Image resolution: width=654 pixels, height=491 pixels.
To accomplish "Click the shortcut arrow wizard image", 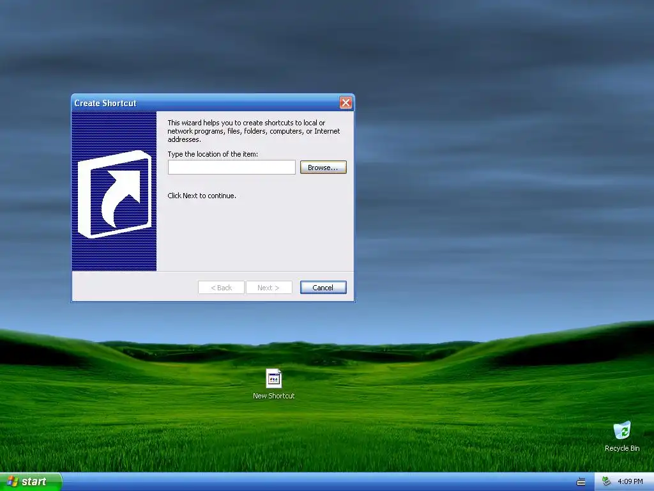I will (114, 191).
